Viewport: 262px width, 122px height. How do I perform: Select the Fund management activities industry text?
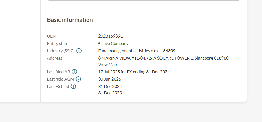click(137, 51)
